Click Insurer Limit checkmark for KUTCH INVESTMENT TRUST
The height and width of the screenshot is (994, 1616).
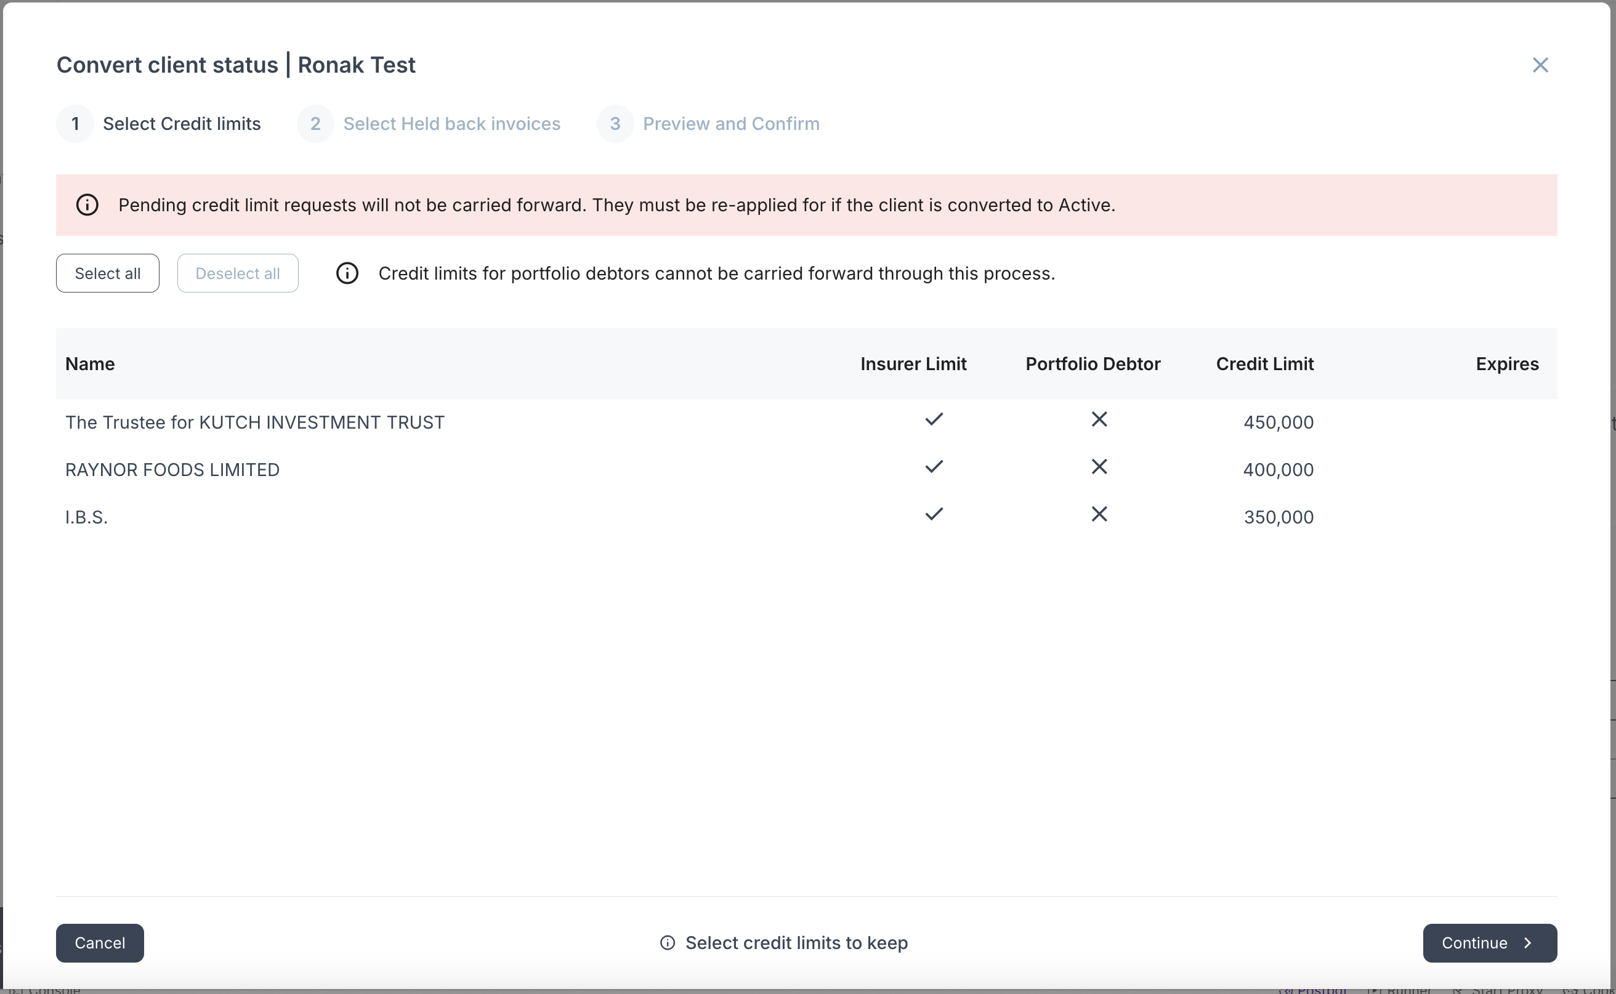coord(934,419)
